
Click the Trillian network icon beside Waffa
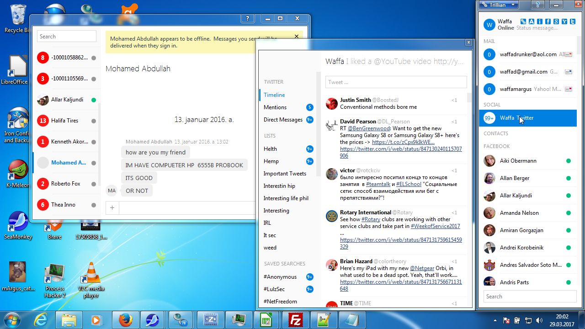click(523, 21)
